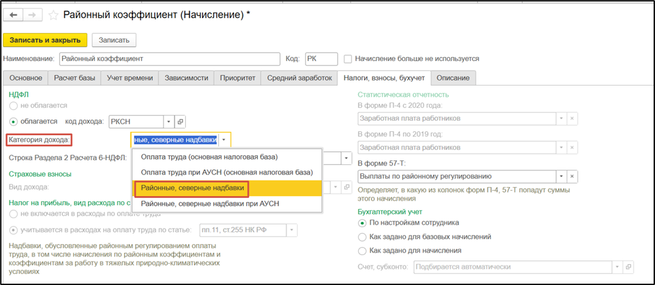Screen dimensions: 655x285
Task: Clear the П-4 for 2019 field with X
Action: (x=572, y=147)
